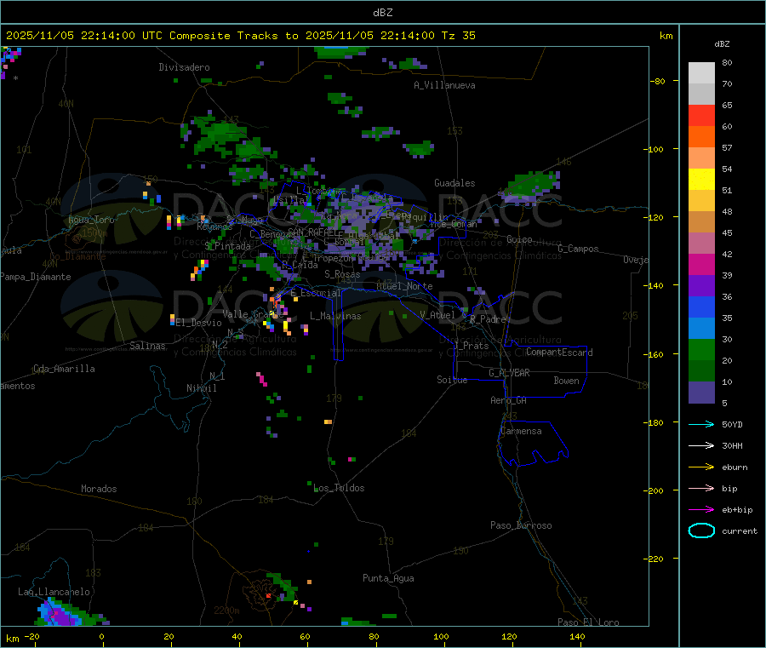Click the Carmensa map label

point(521,431)
